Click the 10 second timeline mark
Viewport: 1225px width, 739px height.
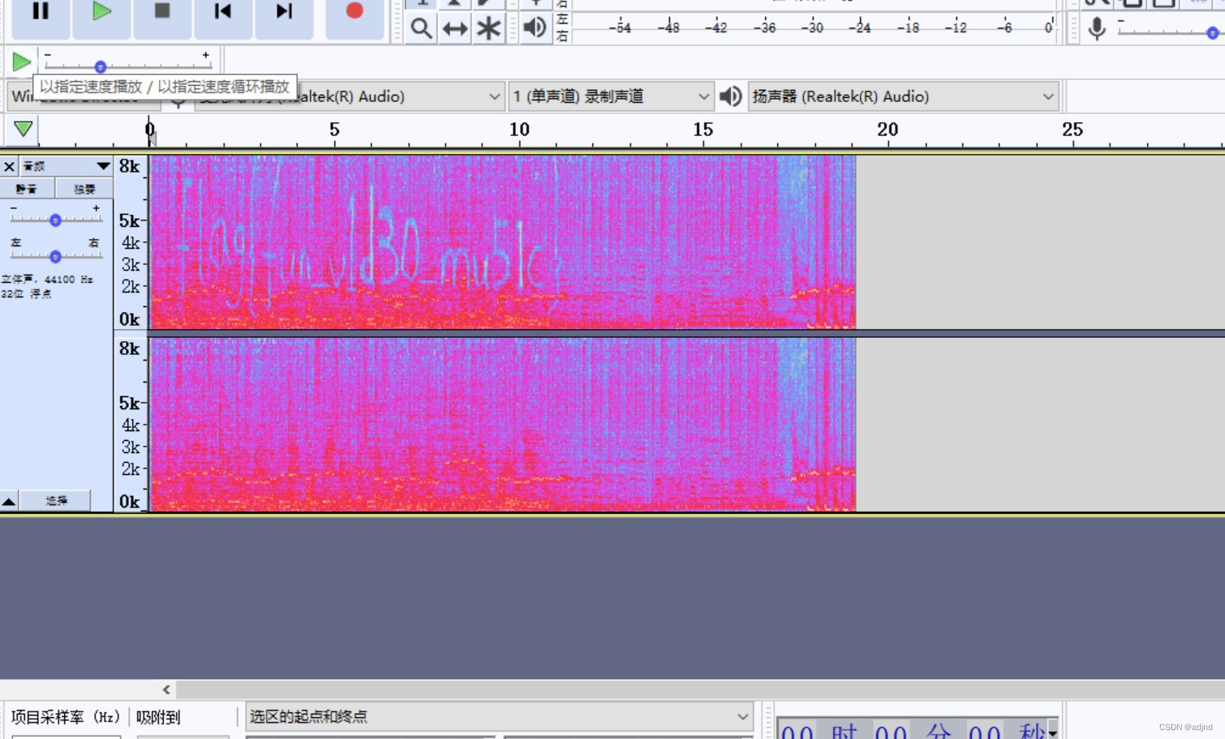point(519,130)
